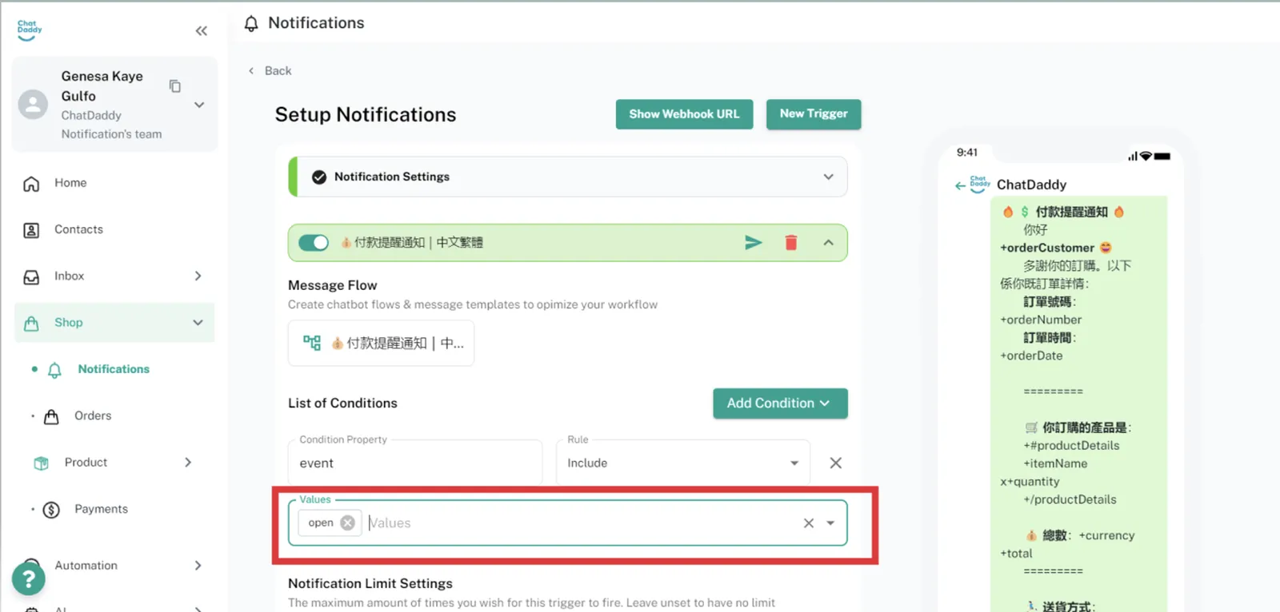Collapse the sidebar with double-chevron icon
This screenshot has width=1280, height=612.
click(x=201, y=31)
